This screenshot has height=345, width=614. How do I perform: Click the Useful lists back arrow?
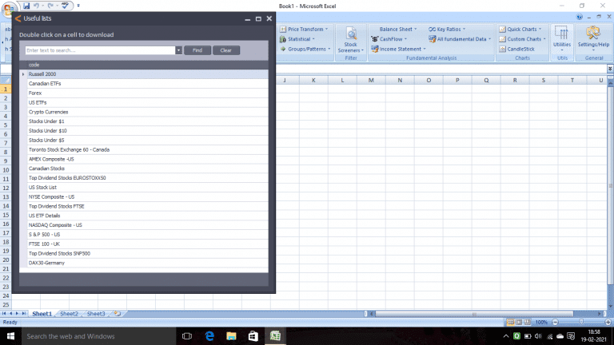click(x=18, y=18)
